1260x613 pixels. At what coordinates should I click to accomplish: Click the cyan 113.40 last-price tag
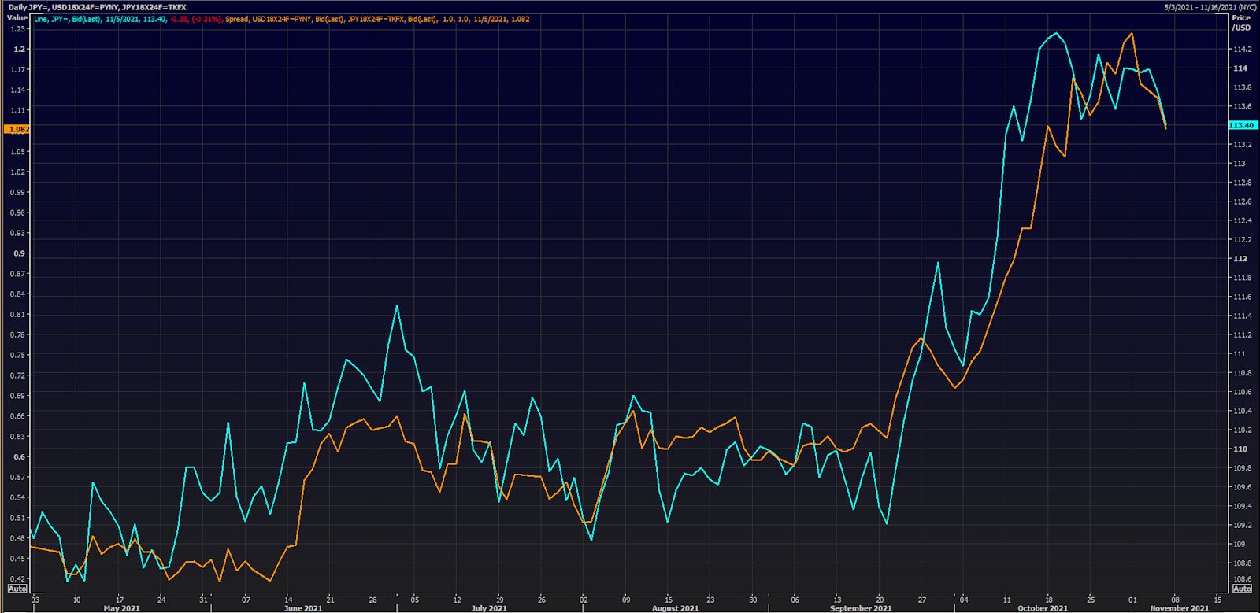1243,125
